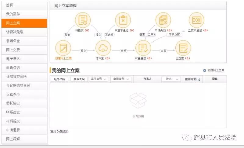
Task: Select the 申请失效 document icon
Action: 163,20
